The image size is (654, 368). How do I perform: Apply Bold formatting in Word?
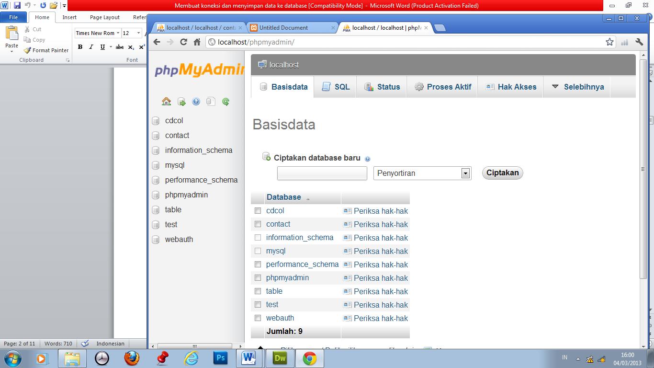pyautogui.click(x=80, y=47)
